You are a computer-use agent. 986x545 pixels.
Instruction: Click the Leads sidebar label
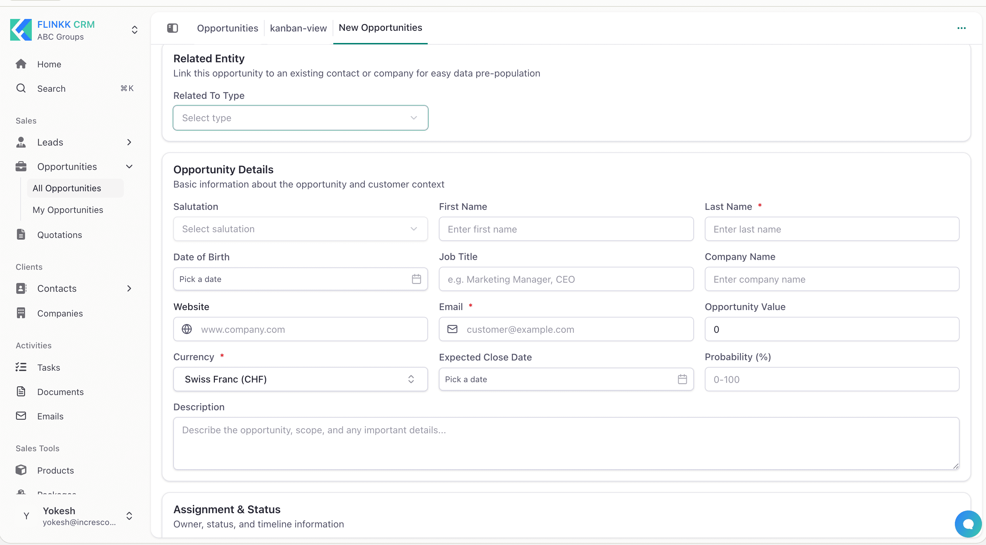[50, 142]
